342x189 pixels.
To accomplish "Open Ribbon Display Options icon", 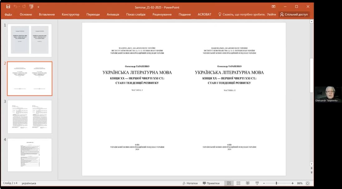I will click(273, 7).
